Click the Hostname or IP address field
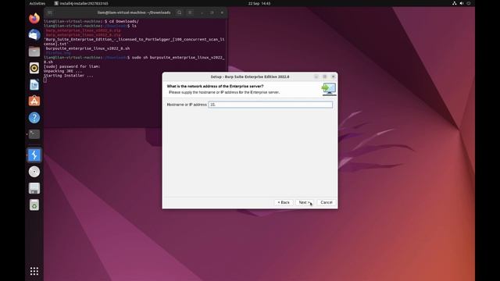This screenshot has width=500, height=281. [x=270, y=105]
